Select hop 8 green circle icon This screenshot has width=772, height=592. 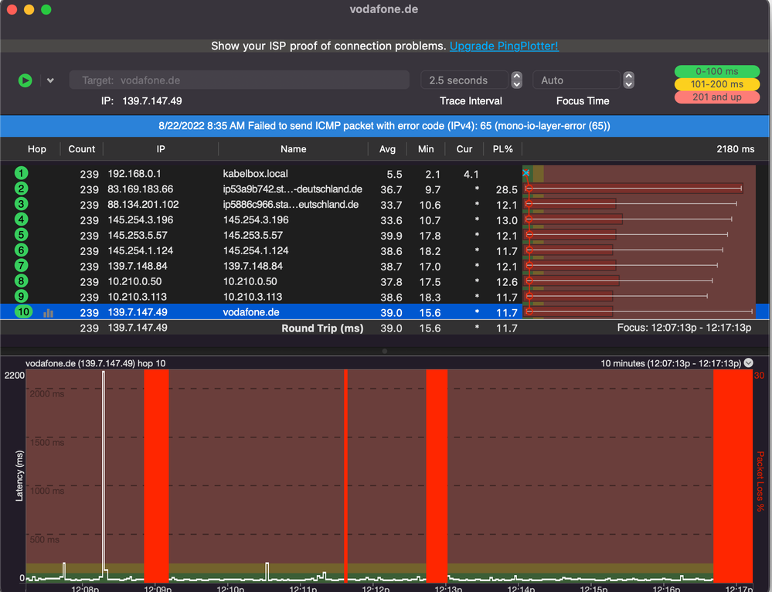click(21, 281)
